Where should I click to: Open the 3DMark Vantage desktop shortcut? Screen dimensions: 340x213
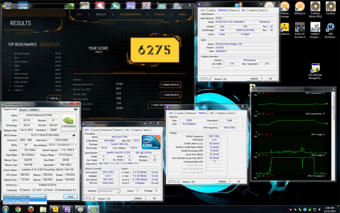coord(285,10)
